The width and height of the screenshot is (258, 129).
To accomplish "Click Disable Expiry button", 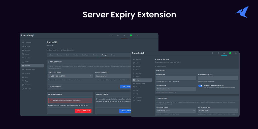I will [55, 87].
